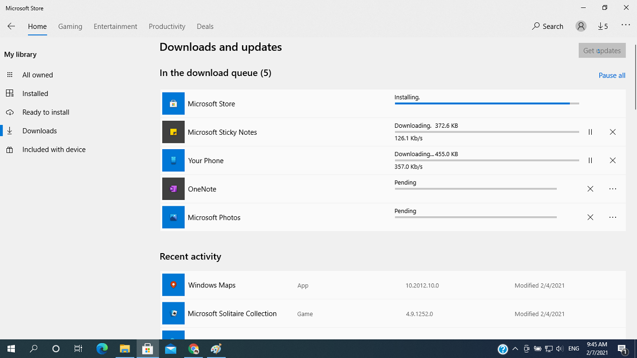This screenshot has width=637, height=358.
Task: Open Task View from the taskbar
Action: tap(78, 349)
